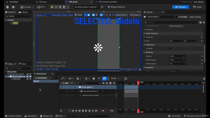Screen dimensions: 210x118
Task: Click the DPI Scale settings gear
Action: pyautogui.click(x=140, y=69)
